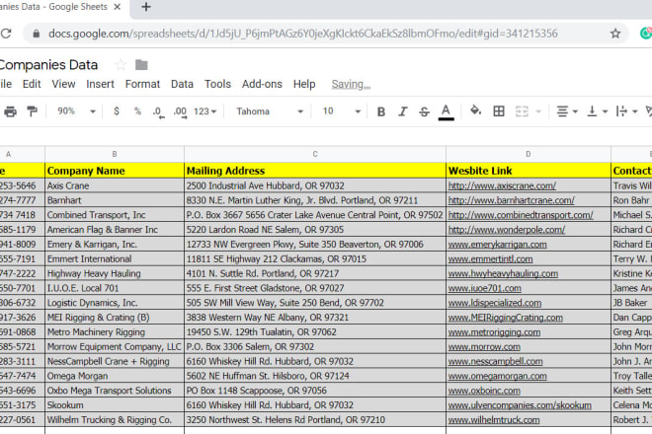Toggle Italic formatting
The height and width of the screenshot is (434, 652).
[402, 111]
